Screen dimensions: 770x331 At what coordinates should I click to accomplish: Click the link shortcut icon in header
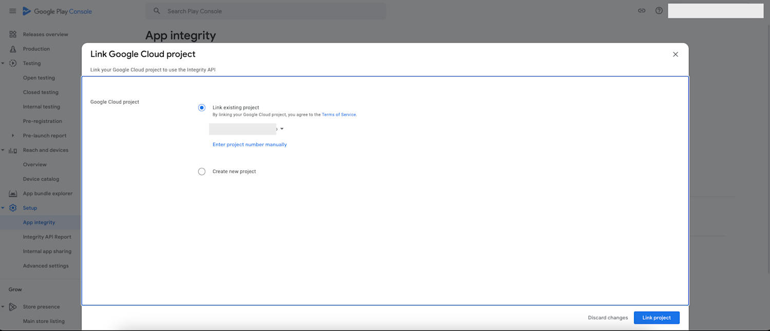[642, 10]
